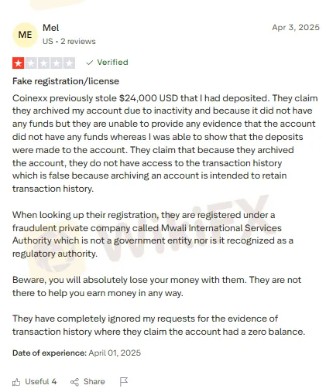Click the 'Date of experience' line
This screenshot has width=326, height=392.
tap(77, 353)
